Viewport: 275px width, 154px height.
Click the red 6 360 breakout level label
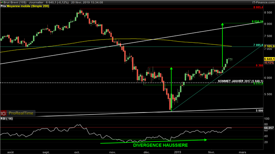click(259, 66)
